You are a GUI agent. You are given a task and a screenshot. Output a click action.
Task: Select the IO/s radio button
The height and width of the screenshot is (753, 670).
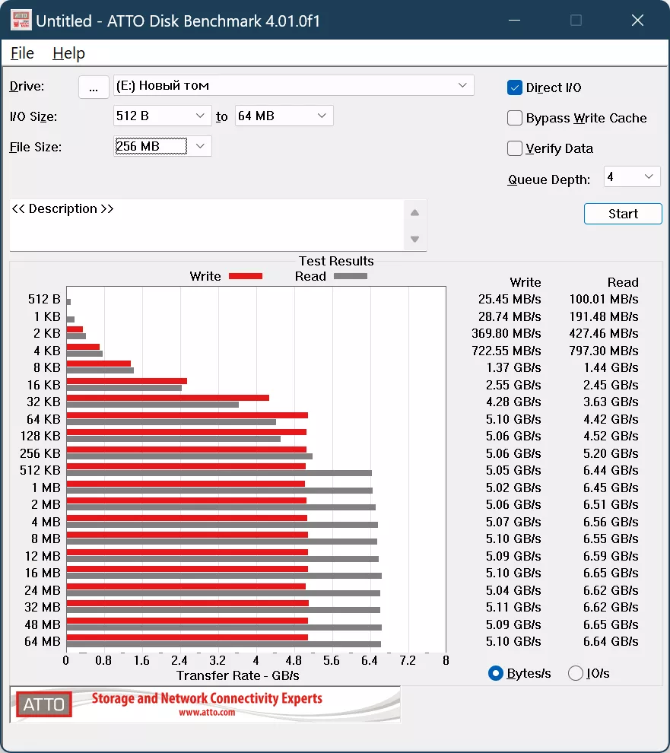pyautogui.click(x=576, y=673)
